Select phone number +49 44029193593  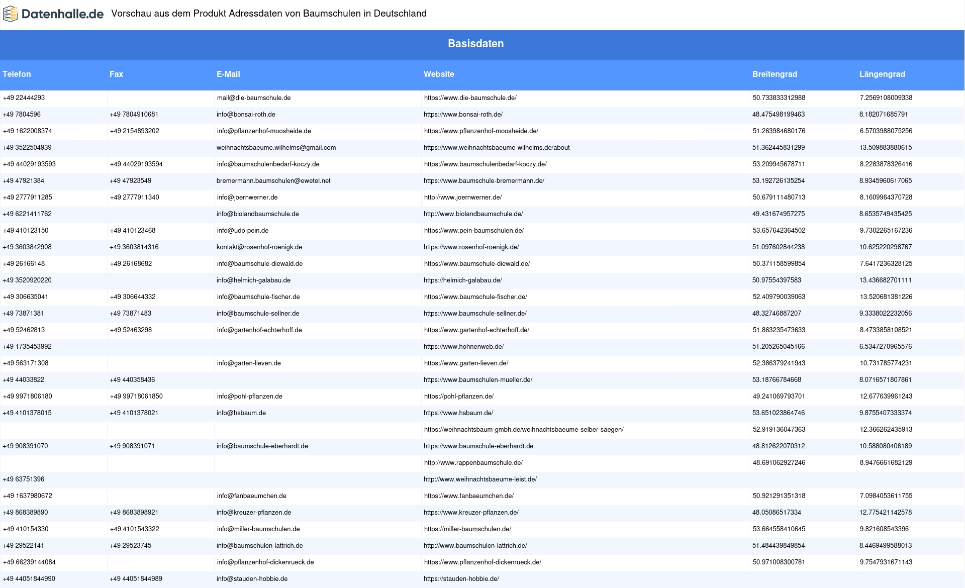(x=29, y=164)
